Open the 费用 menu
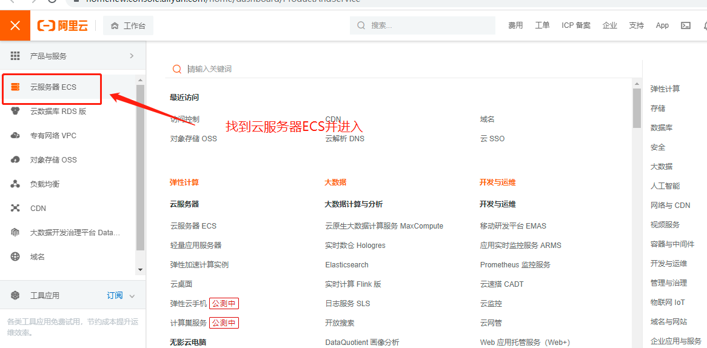 click(x=515, y=25)
